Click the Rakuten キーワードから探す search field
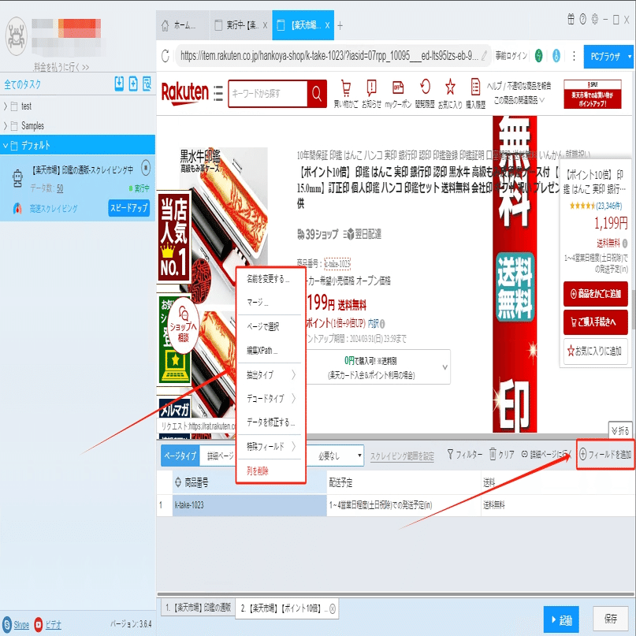636x636 pixels. (268, 94)
